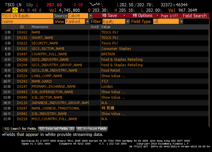Open the Field Type All dropdown arrow
This screenshot has width=212, height=152.
(181, 22)
